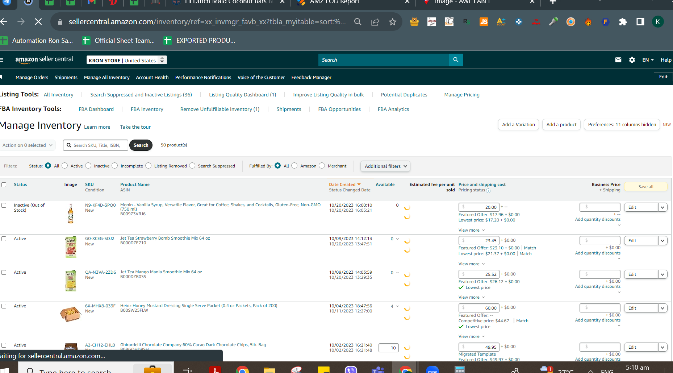Open Chrome from the Windows taskbar
Image resolution: width=673 pixels, height=373 pixels.
242,370
